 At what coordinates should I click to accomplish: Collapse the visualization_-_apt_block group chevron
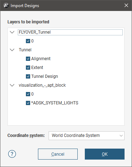pyautogui.click(x=12, y=85)
